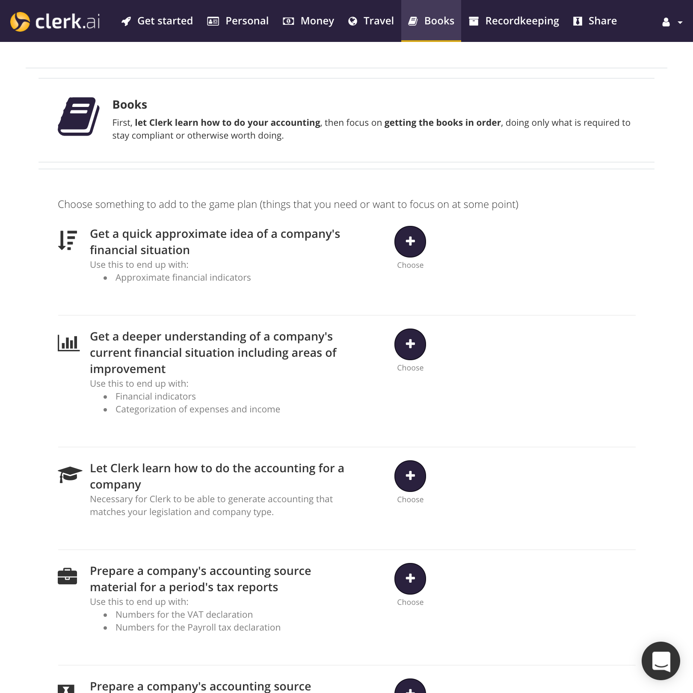Open Recordkeeping in the navbar
Viewport: 693px width, 693px height.
(x=514, y=21)
